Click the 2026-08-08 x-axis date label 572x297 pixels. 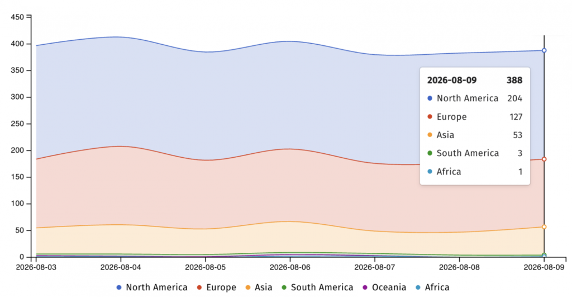459,267
